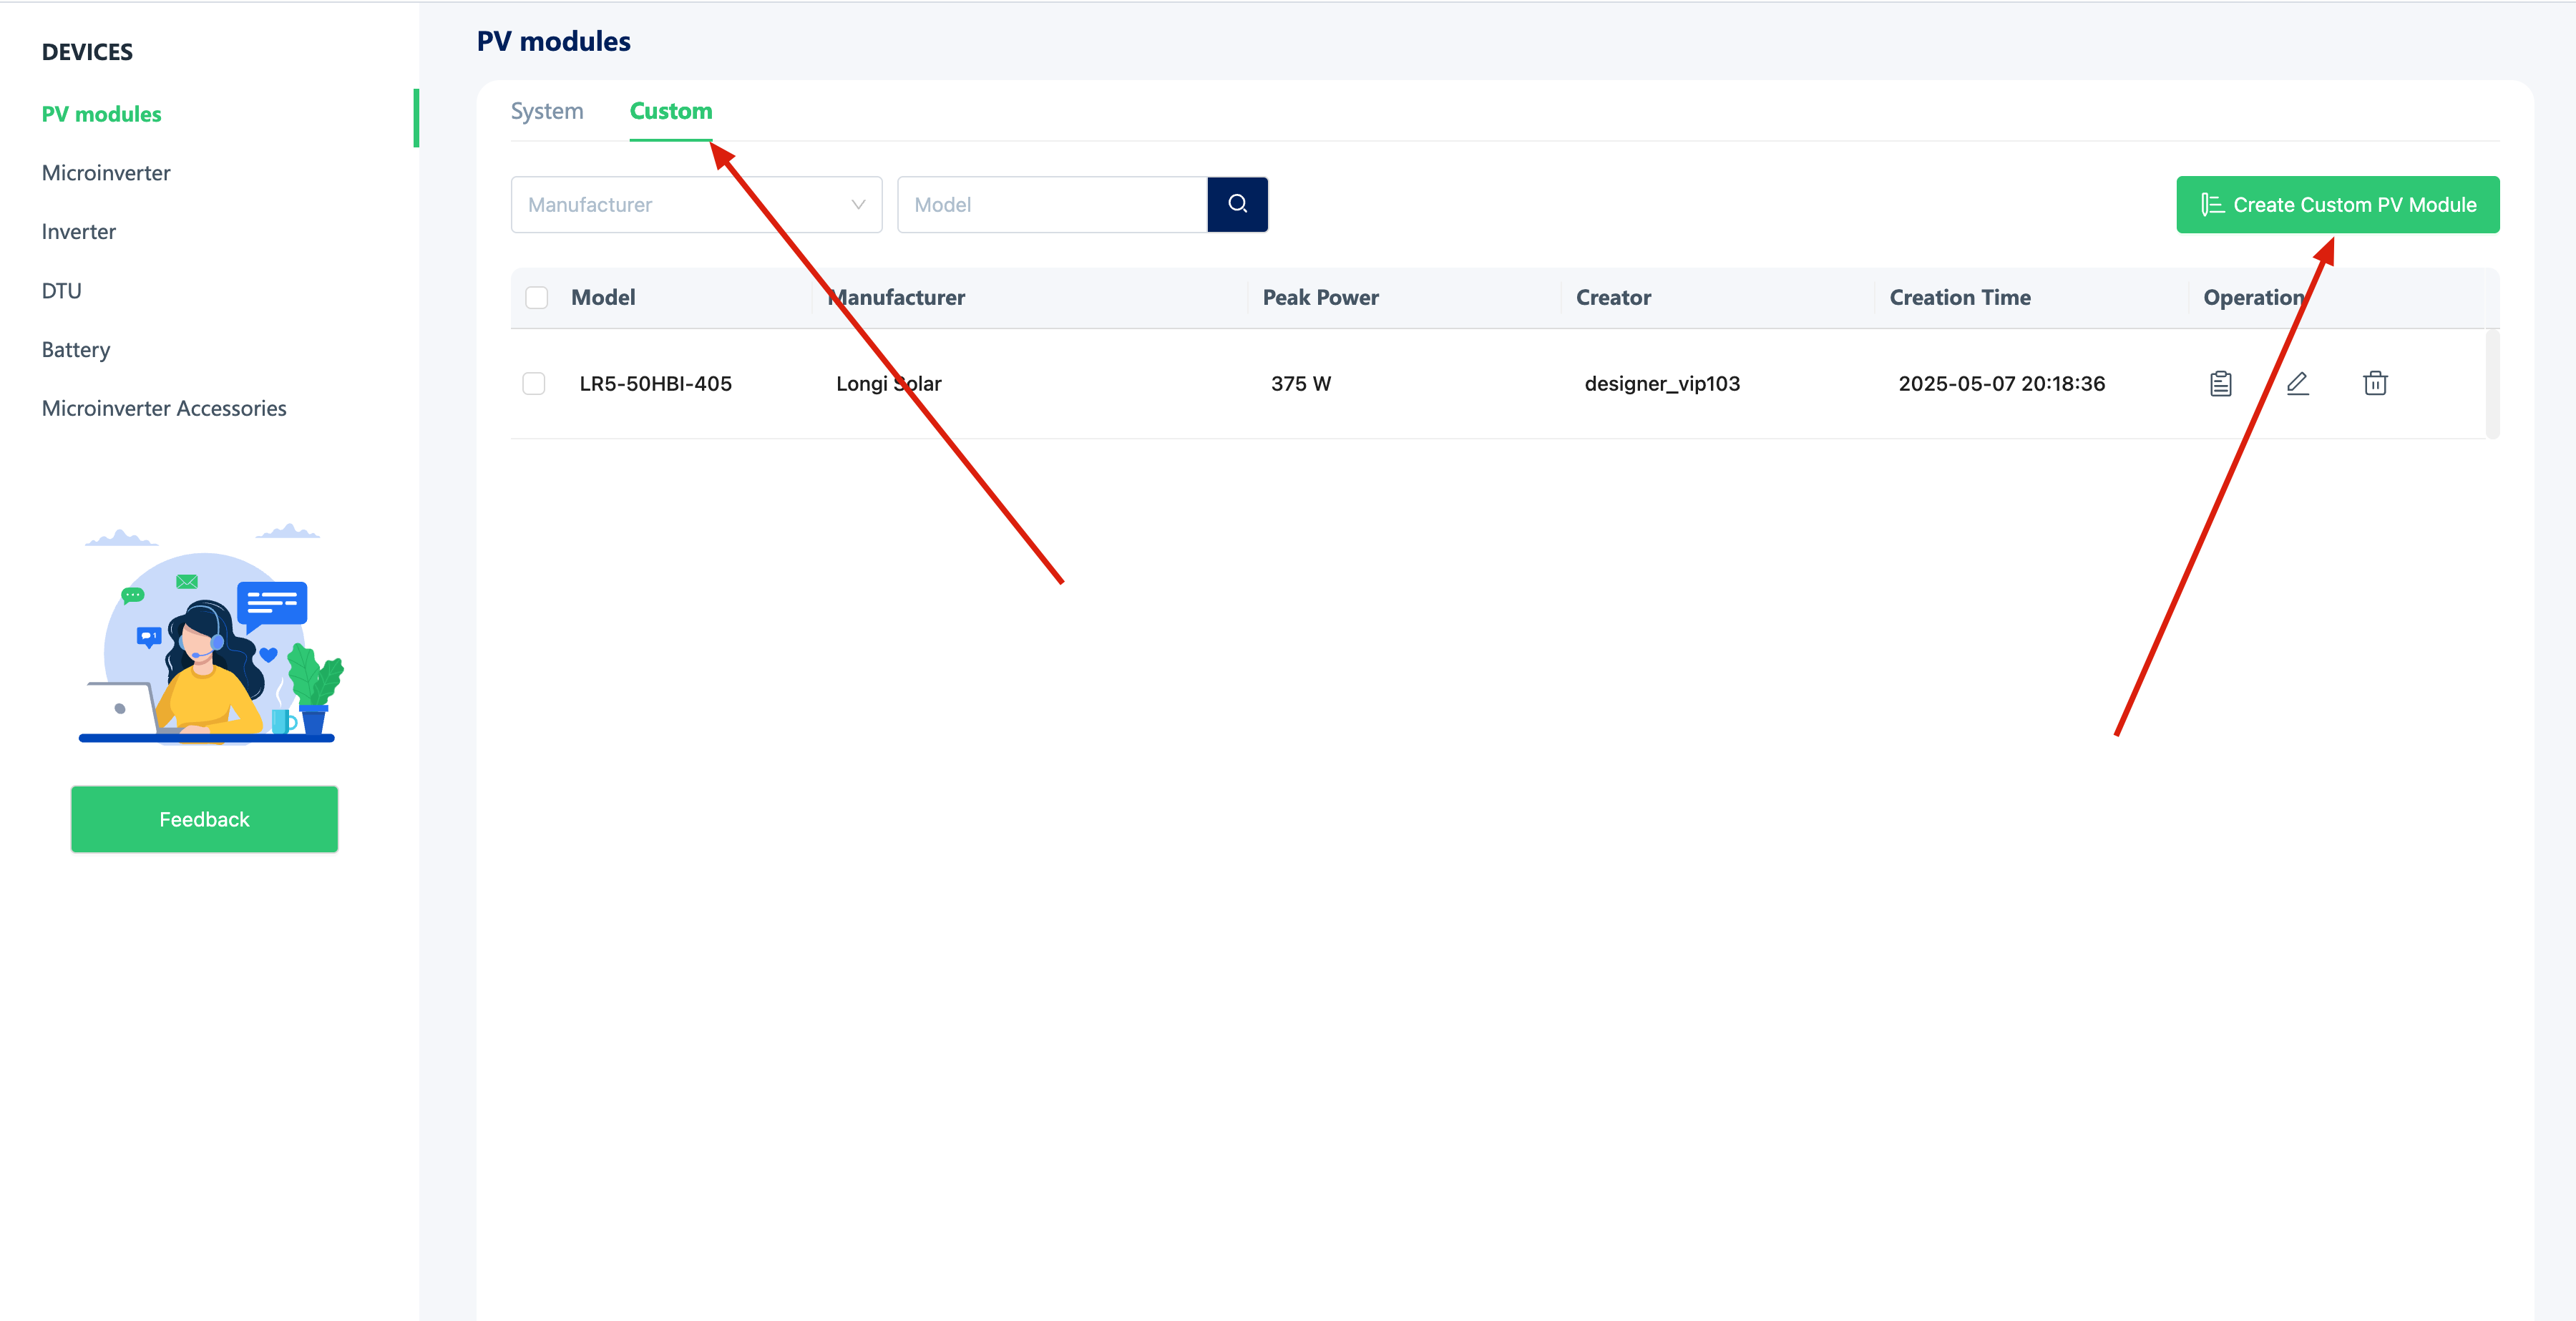The image size is (2576, 1321).
Task: Click the Model column header
Action: click(603, 297)
